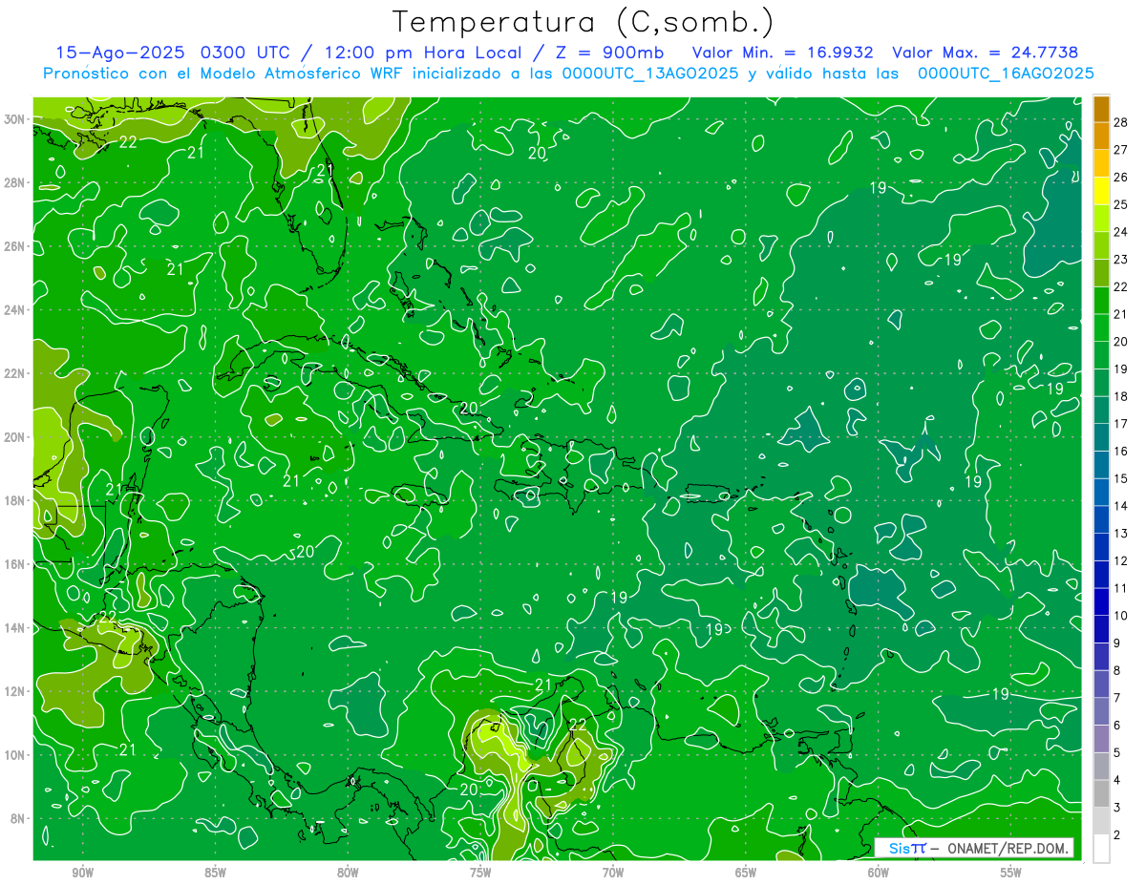Click the '7' label on the color scale
This screenshot has width=1146, height=885.
tap(1117, 699)
